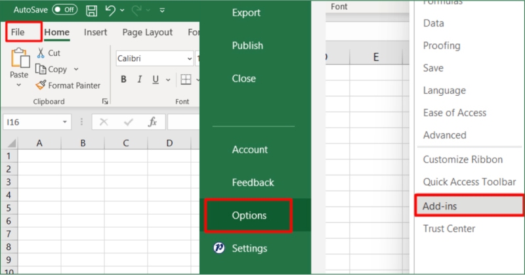Choose Close in the File menu
Screen dimensions: 525x275
[x=243, y=78]
